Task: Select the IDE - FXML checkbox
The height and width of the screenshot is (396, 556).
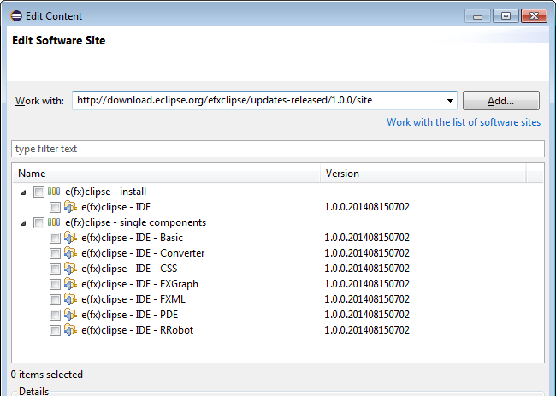Action: (x=55, y=300)
